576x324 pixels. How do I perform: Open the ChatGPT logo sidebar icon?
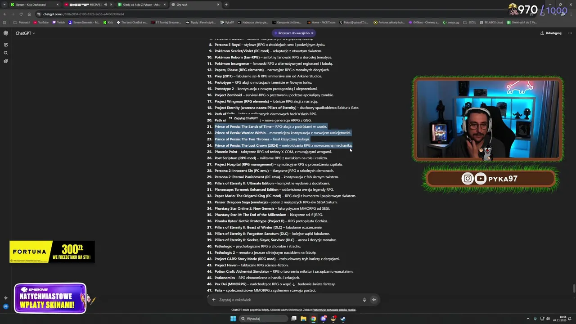[x=6, y=33]
